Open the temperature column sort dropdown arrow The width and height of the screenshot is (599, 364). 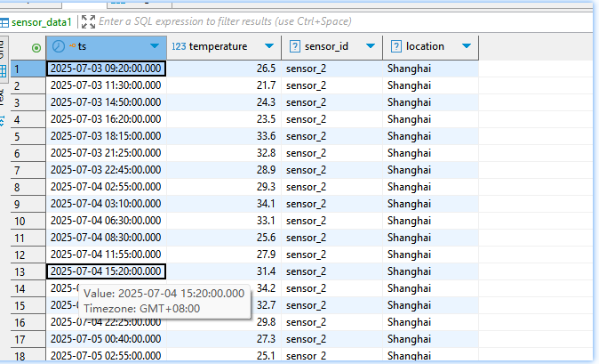[x=269, y=46]
